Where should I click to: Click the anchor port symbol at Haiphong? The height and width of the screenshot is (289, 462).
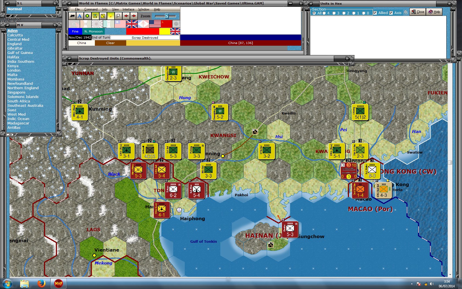pos(179,210)
